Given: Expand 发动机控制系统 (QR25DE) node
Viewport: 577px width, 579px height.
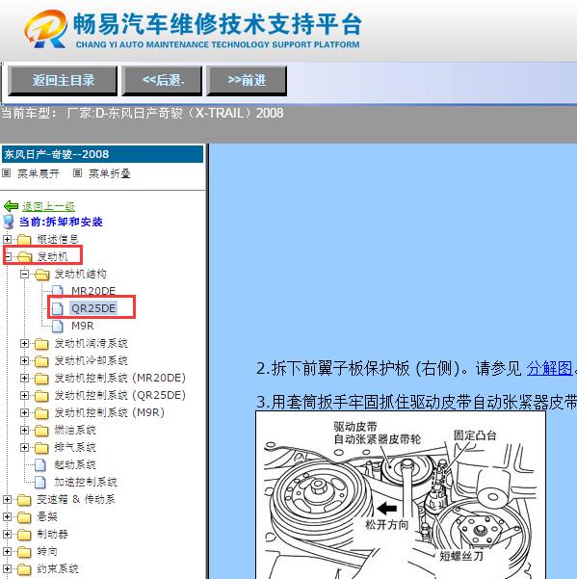Looking at the screenshot, I should click(24, 396).
